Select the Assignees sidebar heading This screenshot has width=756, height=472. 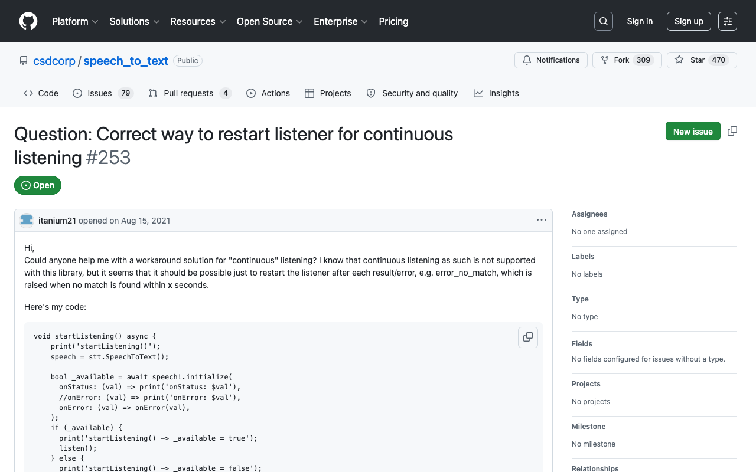pos(589,214)
